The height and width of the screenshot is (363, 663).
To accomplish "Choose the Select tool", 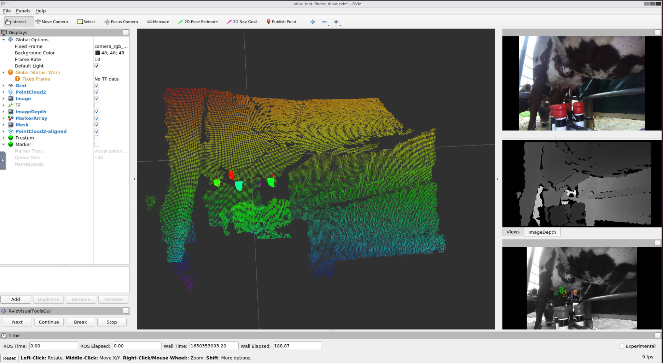I will pos(86,22).
